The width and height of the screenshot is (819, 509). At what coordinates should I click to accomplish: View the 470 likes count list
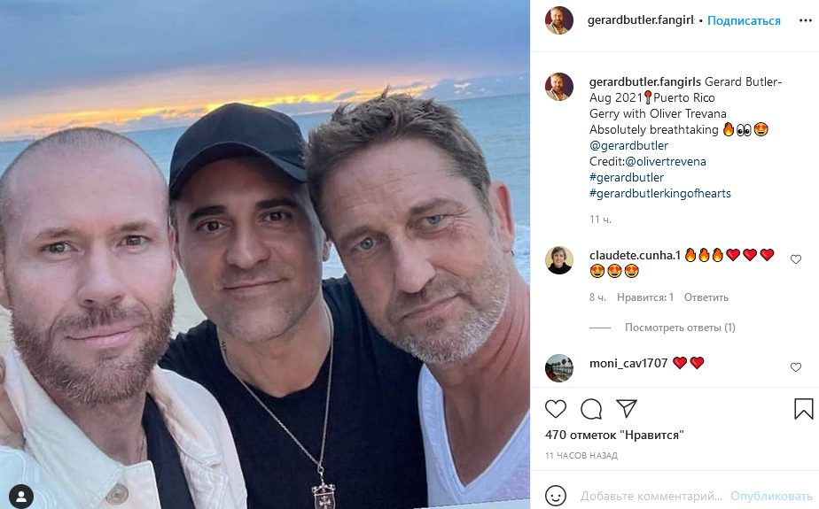click(615, 435)
